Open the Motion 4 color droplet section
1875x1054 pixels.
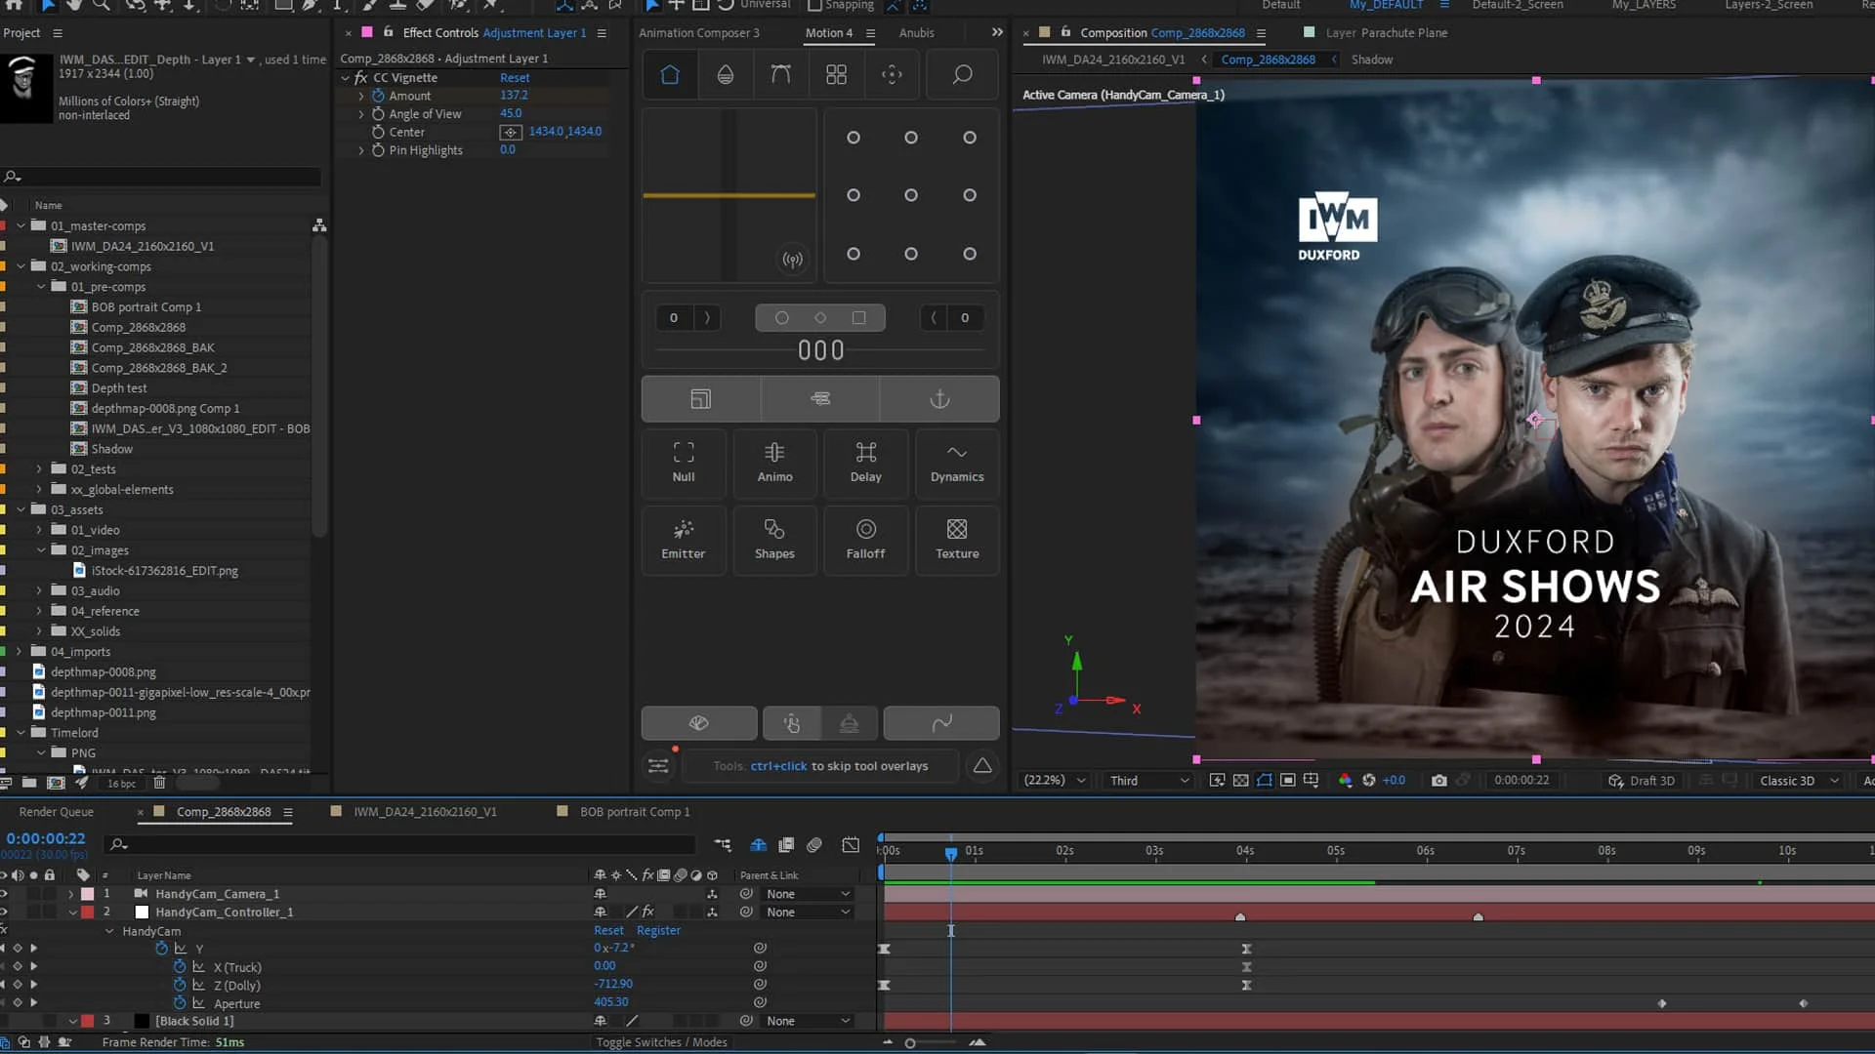pos(726,75)
